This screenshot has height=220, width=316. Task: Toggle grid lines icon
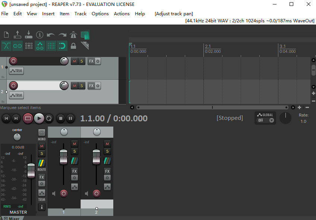pos(51,46)
